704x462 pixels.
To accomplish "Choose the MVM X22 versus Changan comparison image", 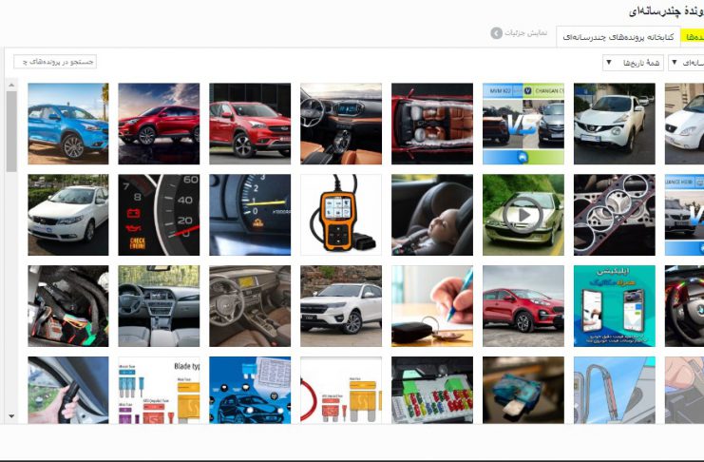I will [x=523, y=124].
